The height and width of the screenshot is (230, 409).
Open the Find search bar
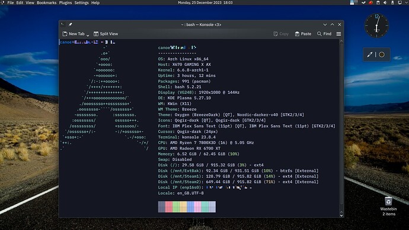click(x=324, y=34)
